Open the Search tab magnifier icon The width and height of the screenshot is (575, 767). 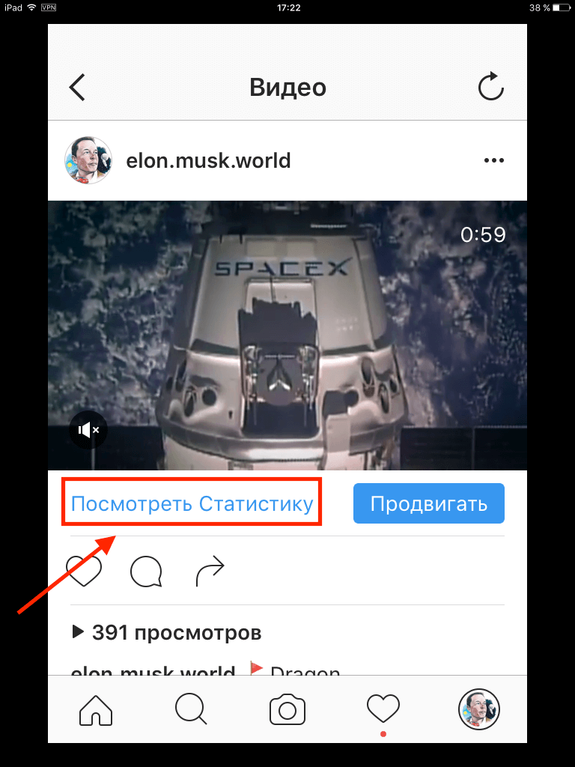[x=191, y=709]
